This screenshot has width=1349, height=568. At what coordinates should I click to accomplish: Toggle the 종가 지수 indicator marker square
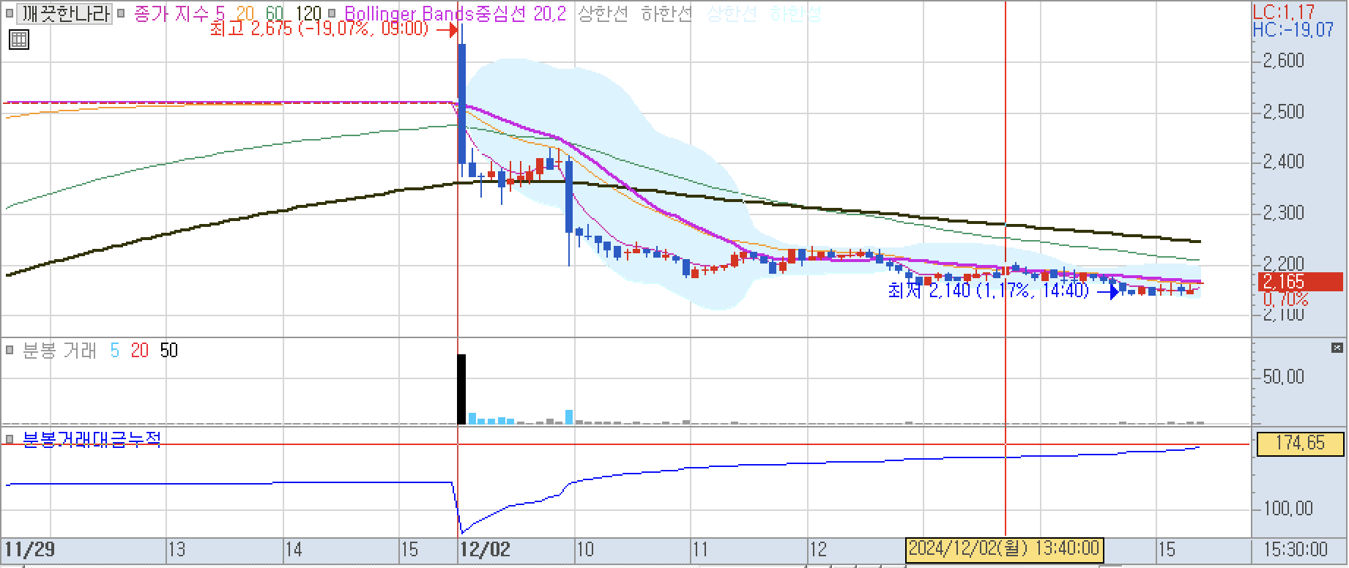click(121, 13)
